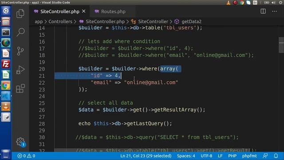Click phpfmt status bar item
Viewport: 284px width, 160px height.
tap(249, 156)
